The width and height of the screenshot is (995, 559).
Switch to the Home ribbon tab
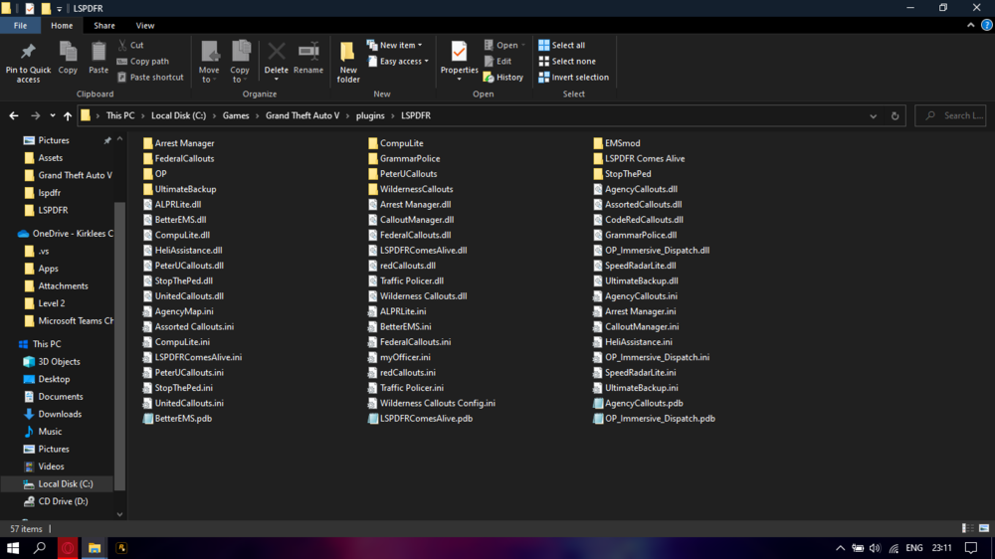62,26
